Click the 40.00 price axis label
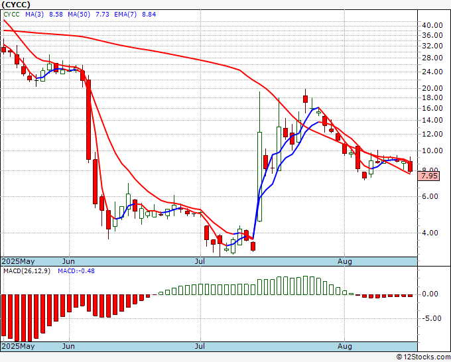451x362 pixels. tap(432, 25)
